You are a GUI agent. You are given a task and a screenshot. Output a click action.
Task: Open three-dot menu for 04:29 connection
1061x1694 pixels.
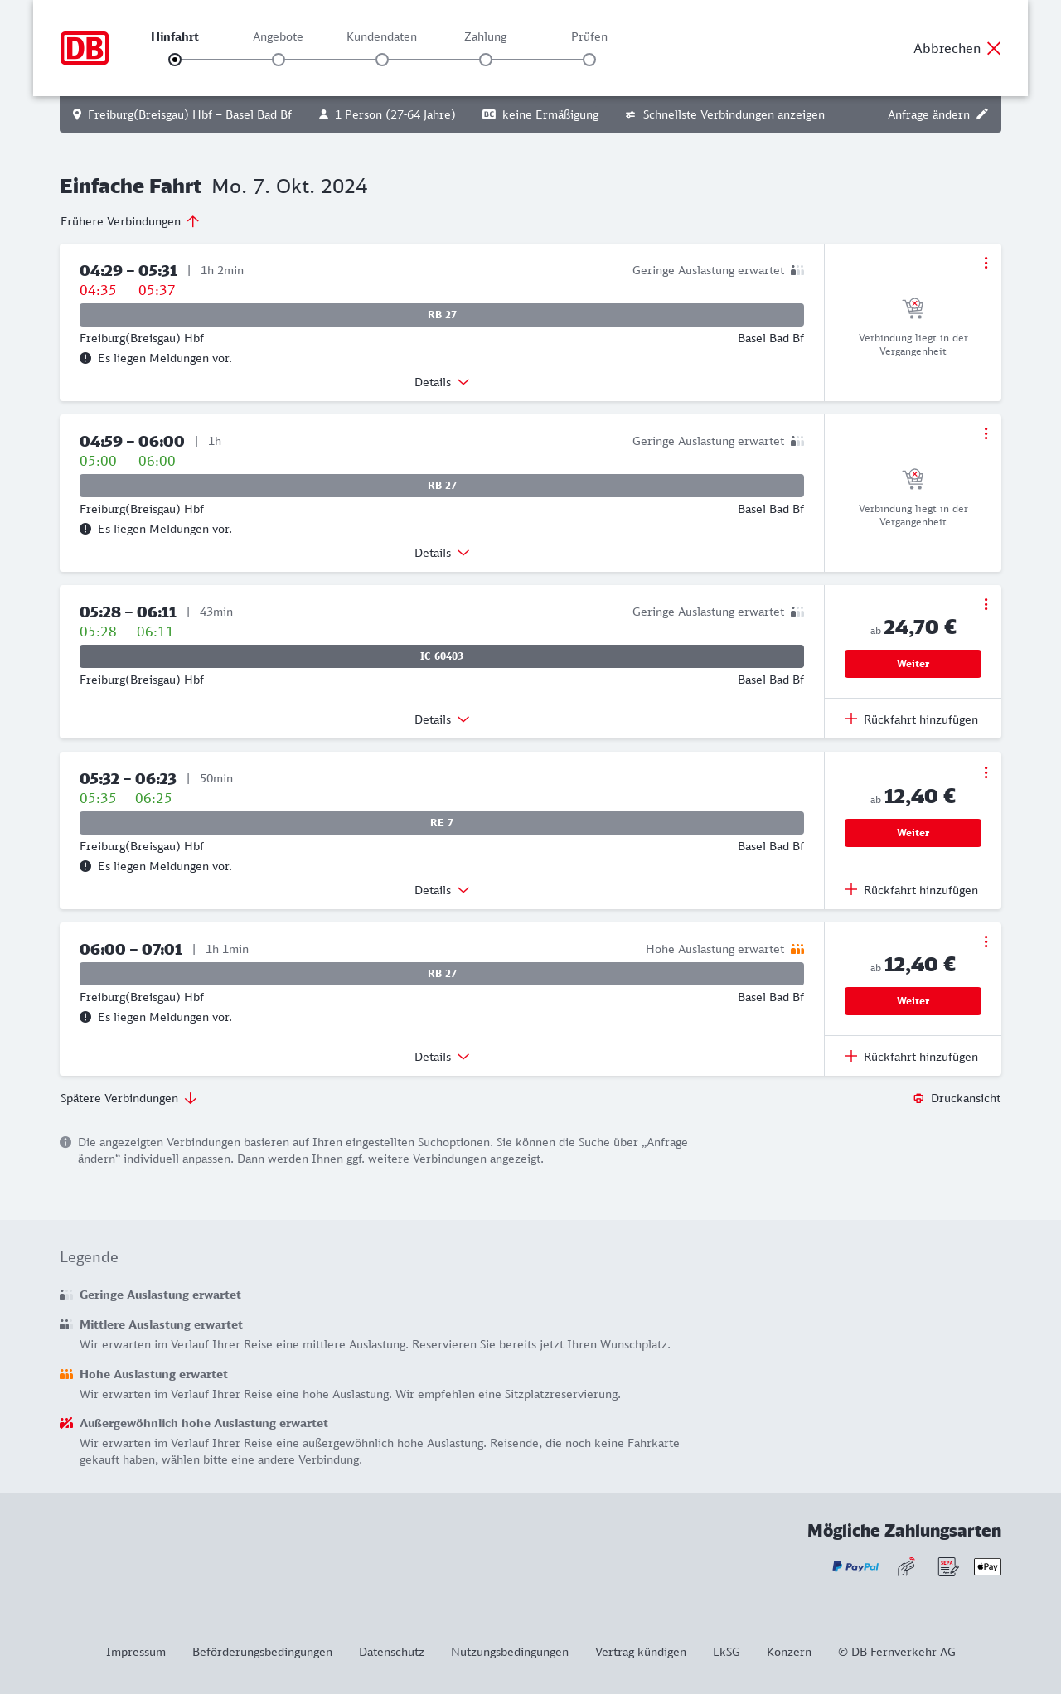tap(986, 263)
